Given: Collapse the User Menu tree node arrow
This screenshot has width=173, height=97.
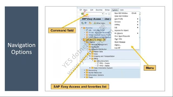Looking at the screenshot, I should coord(82,39).
